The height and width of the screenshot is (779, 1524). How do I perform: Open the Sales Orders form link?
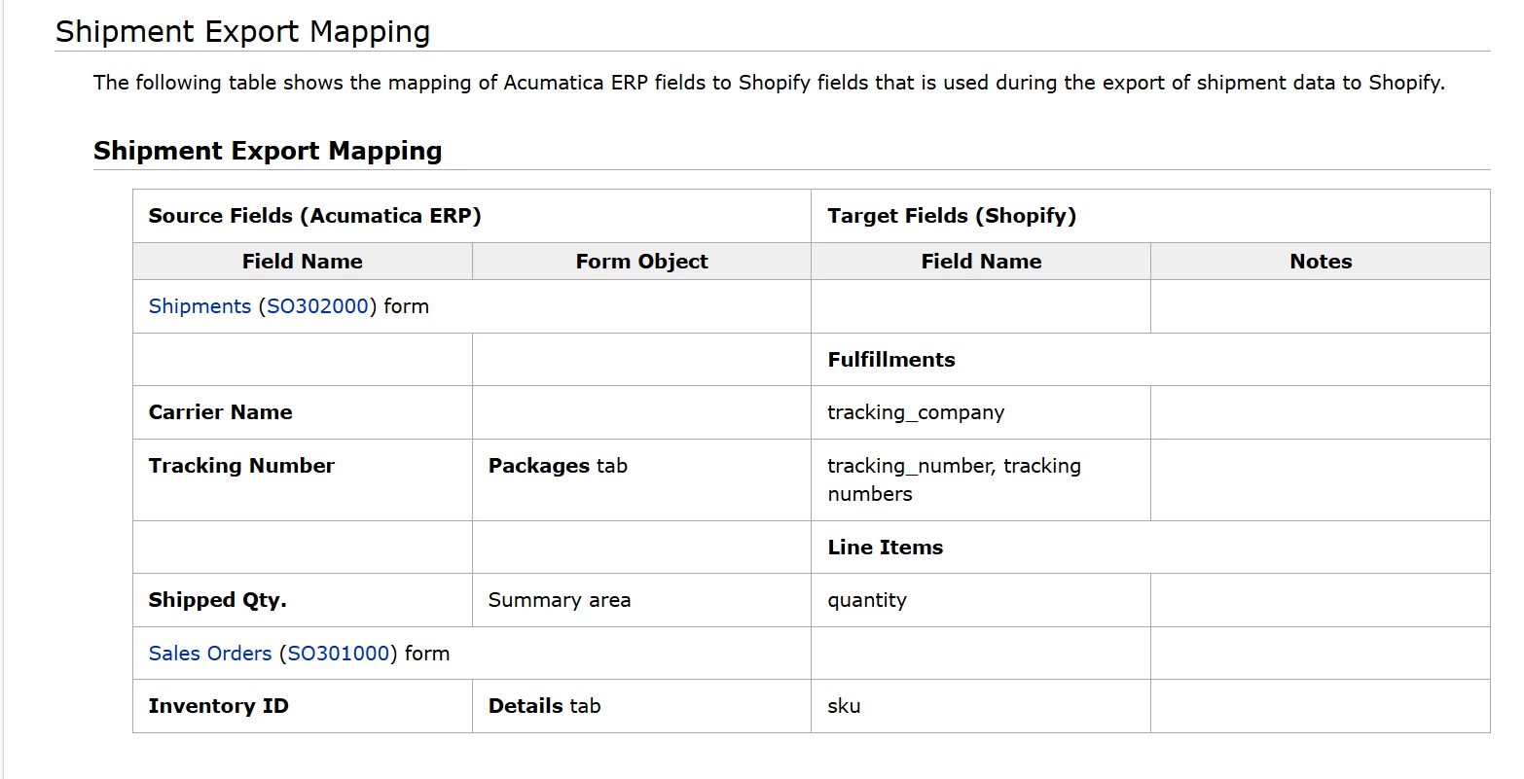210,654
